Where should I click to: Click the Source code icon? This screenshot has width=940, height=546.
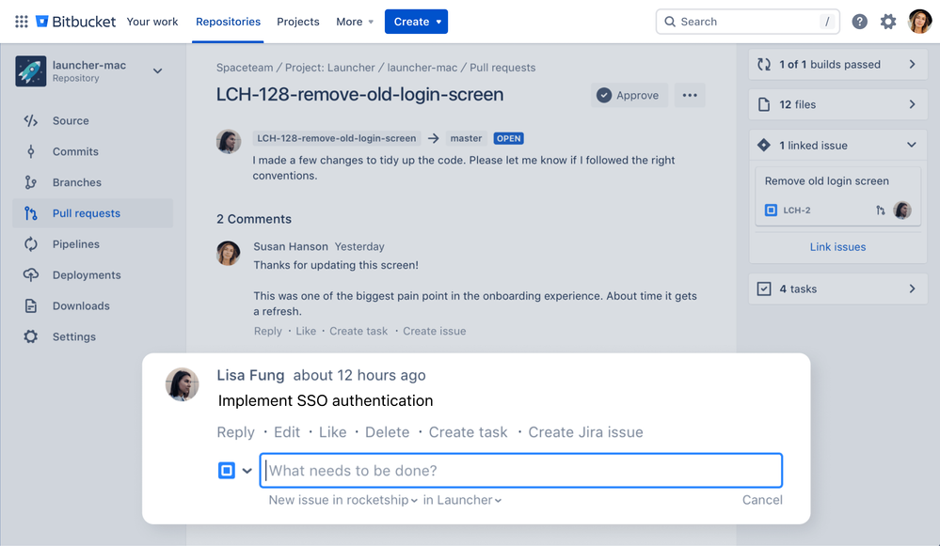(x=30, y=120)
